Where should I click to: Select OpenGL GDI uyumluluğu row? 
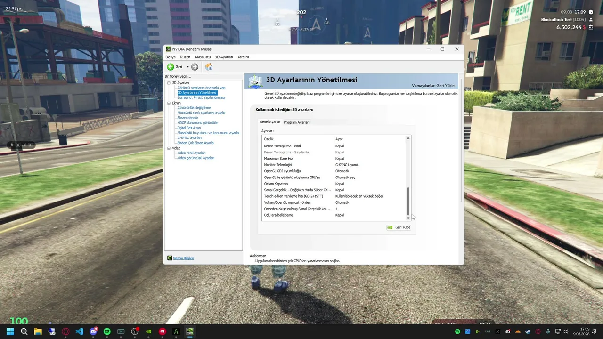click(334, 171)
